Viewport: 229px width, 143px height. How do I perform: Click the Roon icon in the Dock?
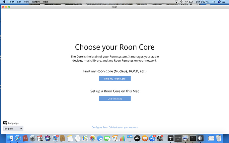pyautogui.click(x=200, y=138)
